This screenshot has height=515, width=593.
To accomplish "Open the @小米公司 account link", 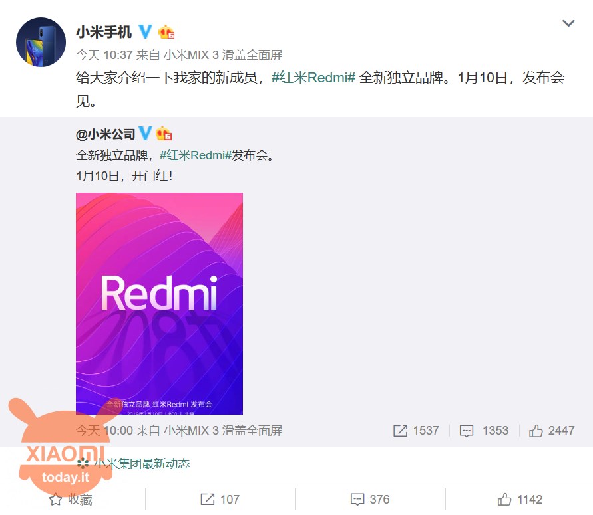I will [106, 134].
